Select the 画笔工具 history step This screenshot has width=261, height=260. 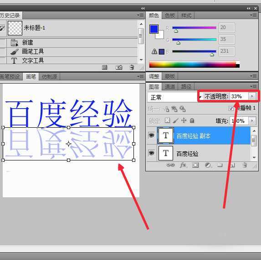point(72,52)
